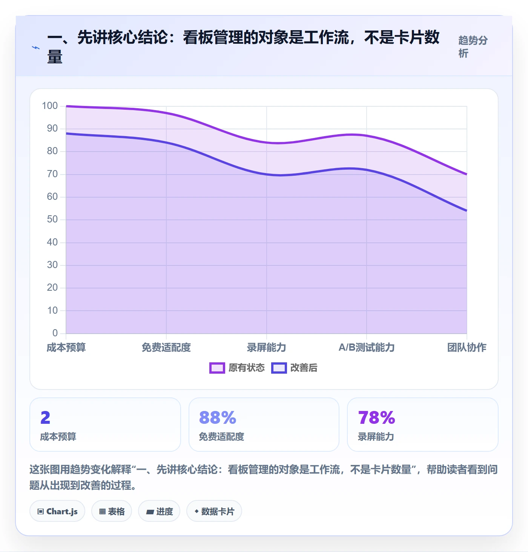
Task: Click the 成本预算 x-axis label
Action: [x=66, y=347]
